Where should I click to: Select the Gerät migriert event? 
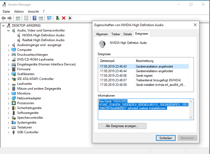click(143, 76)
